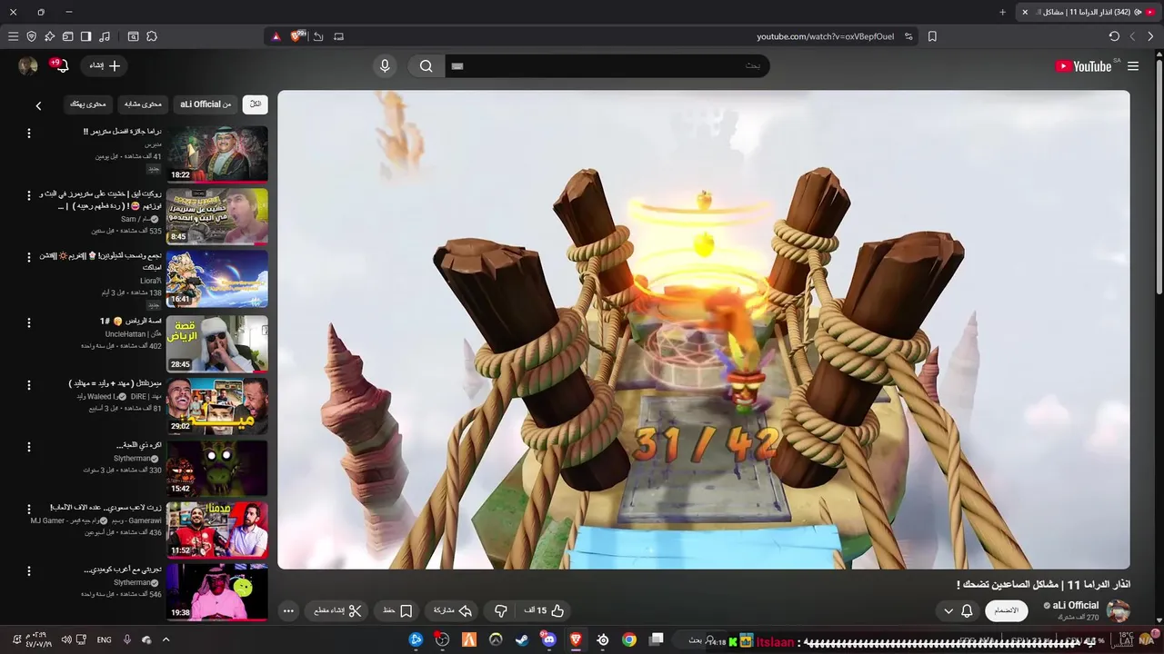Click the Join (الانضمام) channel button

click(1007, 610)
